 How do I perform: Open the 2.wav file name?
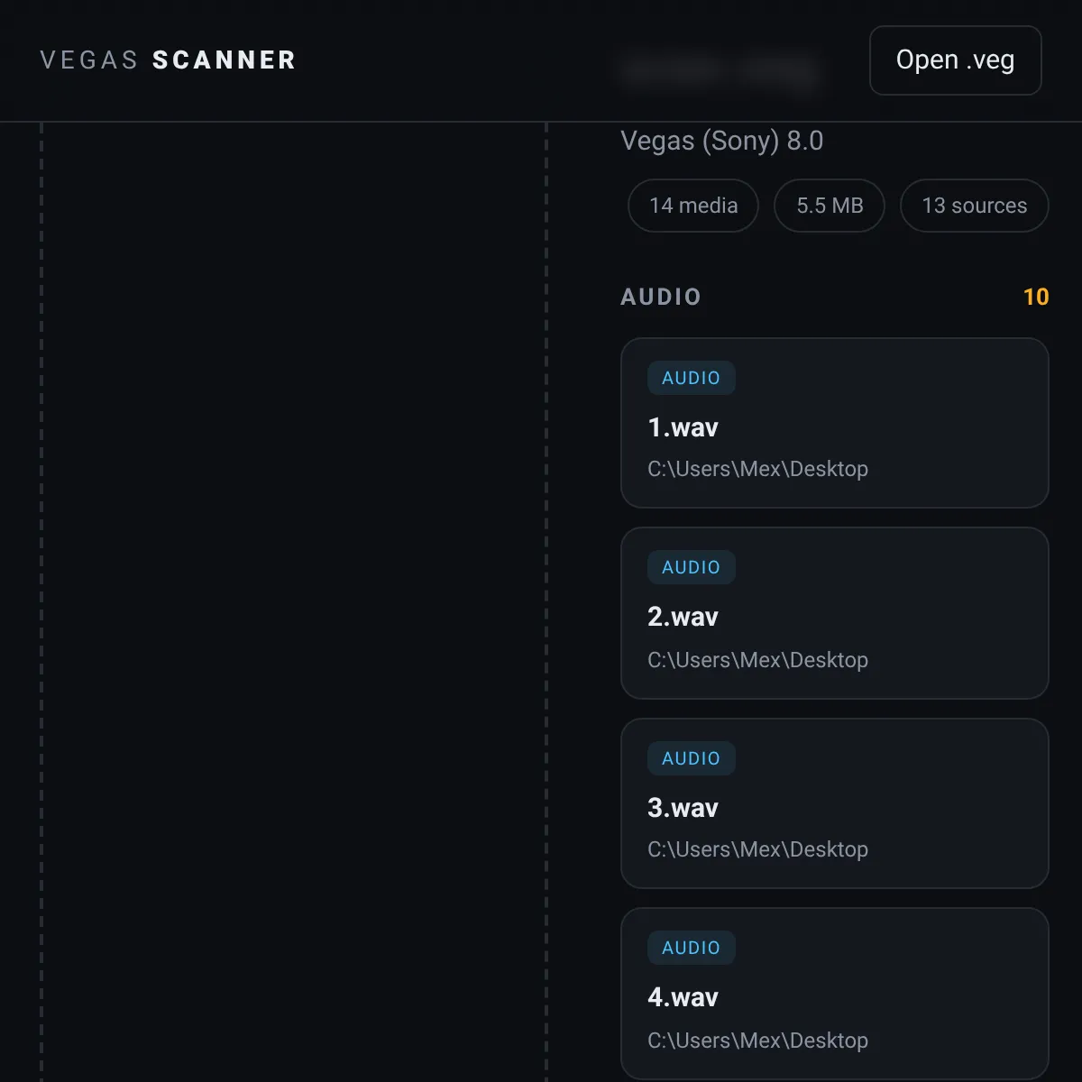pos(683,617)
